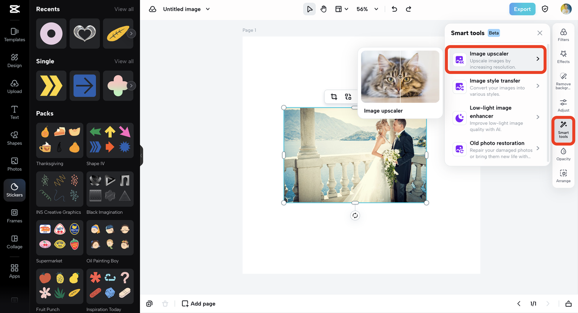
Task: Undo the last action
Action: point(394,9)
